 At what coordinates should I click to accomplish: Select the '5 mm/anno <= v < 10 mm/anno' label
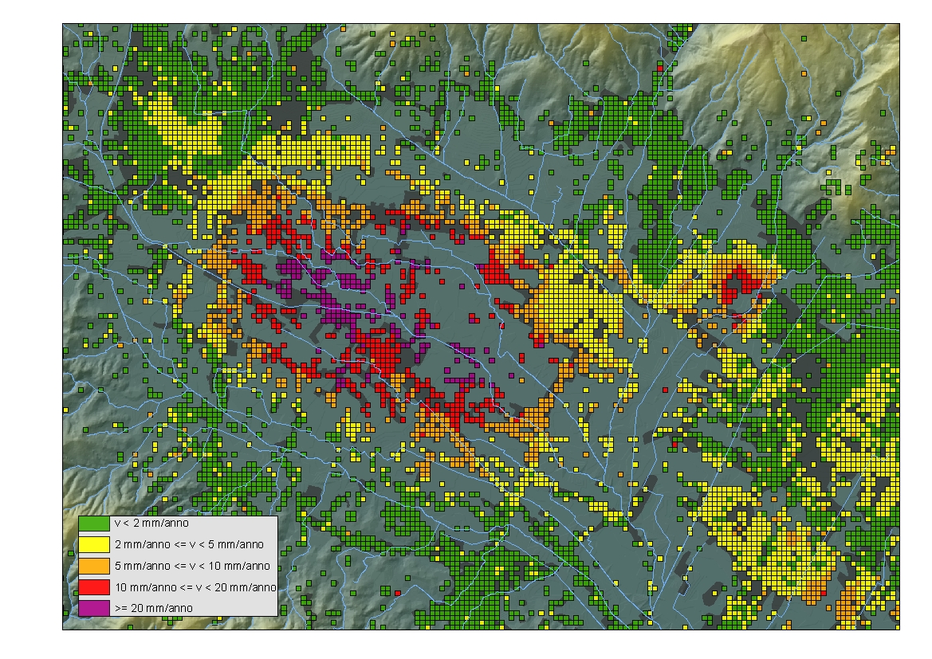tap(192, 567)
